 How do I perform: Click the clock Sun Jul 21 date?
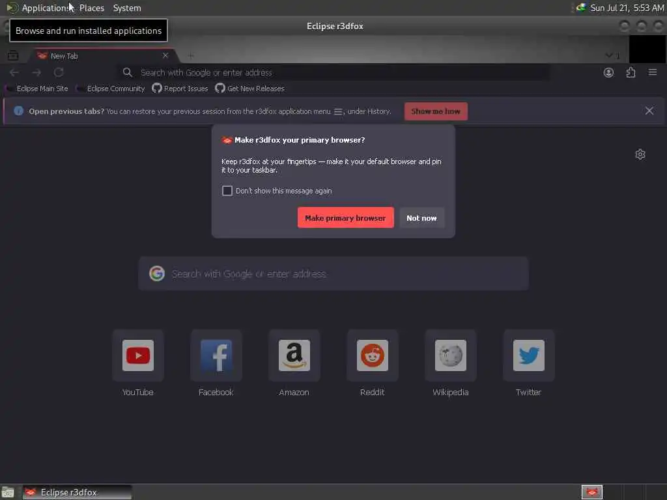[x=627, y=8]
